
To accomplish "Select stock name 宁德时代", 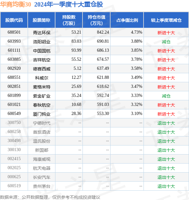I will point(42,123).
